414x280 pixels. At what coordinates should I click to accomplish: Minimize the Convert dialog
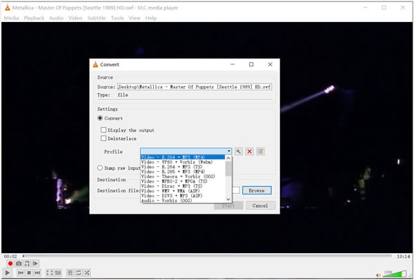click(233, 64)
